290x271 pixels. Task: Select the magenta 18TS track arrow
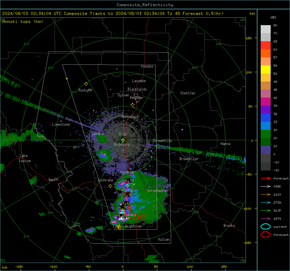tap(266, 219)
